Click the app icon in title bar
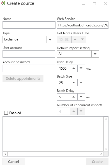The height and width of the screenshot is (168, 111). 3,3
